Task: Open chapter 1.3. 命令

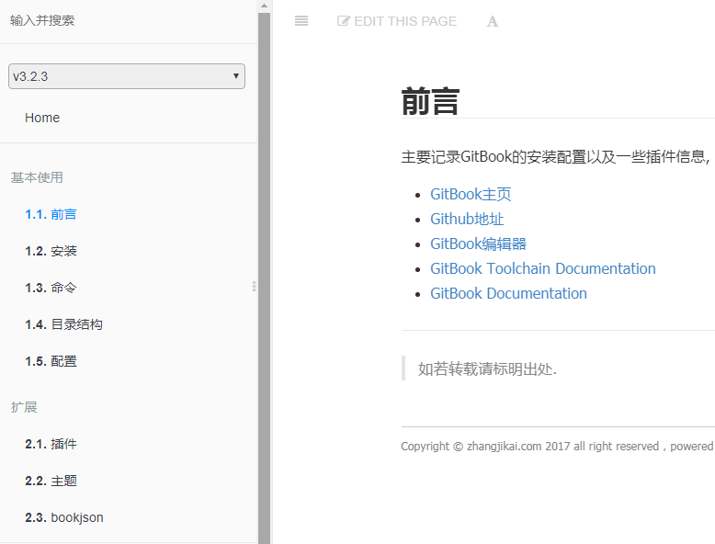Action: (51, 288)
